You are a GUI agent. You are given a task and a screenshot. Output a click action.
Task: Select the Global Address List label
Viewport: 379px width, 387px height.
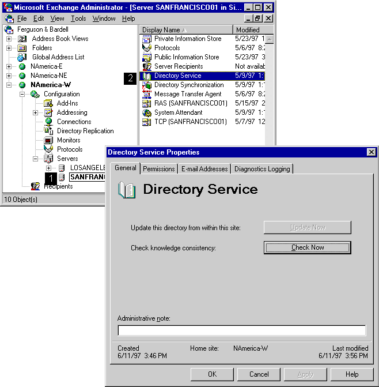pos(58,57)
